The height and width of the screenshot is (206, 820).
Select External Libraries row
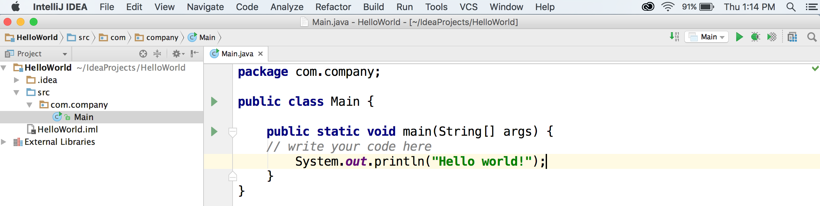(101, 142)
